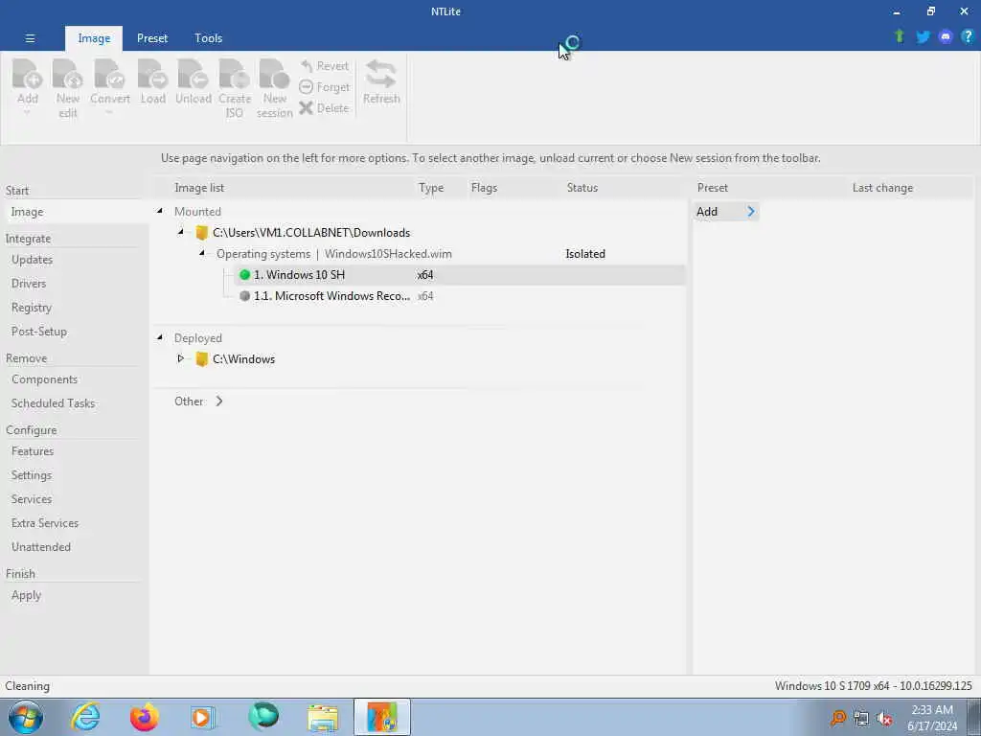Click the New edit toolbar icon
Image resolution: width=981 pixels, height=736 pixels.
coord(68,74)
